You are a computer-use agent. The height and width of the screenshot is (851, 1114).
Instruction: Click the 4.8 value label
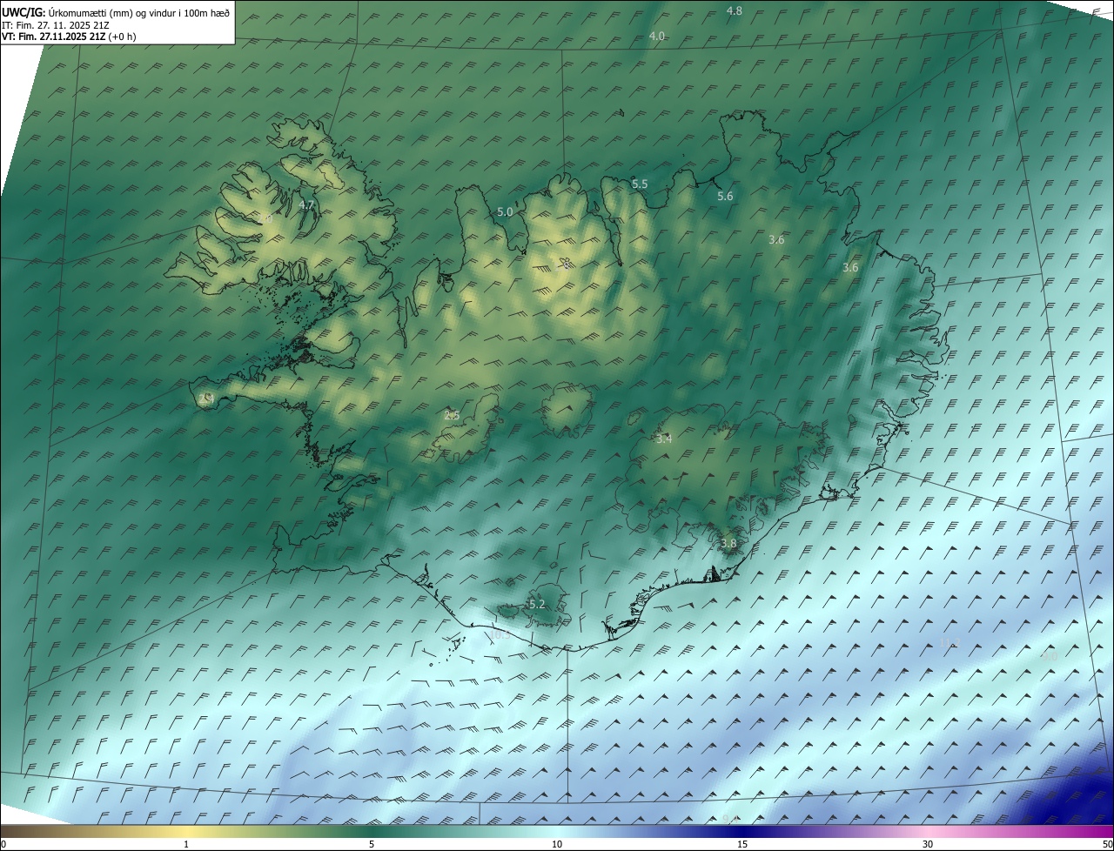click(x=735, y=10)
